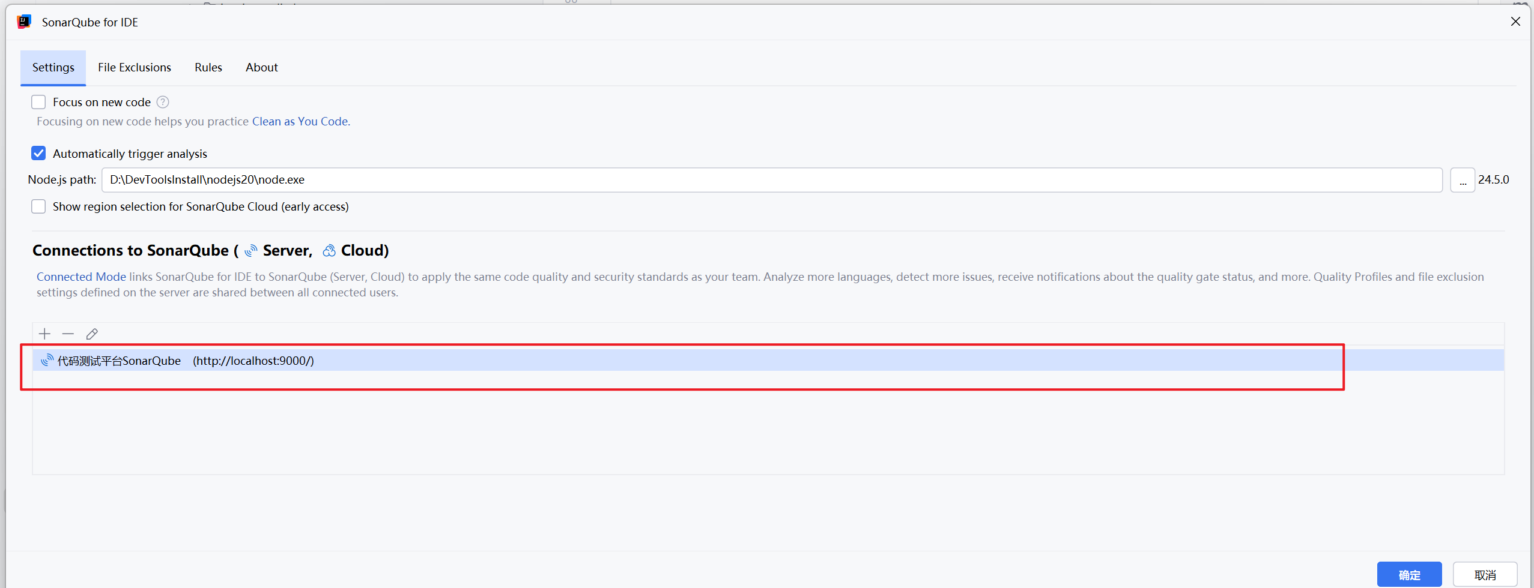Close the SonarQube for IDE dialog
Image resolution: width=1534 pixels, height=588 pixels.
[1515, 22]
